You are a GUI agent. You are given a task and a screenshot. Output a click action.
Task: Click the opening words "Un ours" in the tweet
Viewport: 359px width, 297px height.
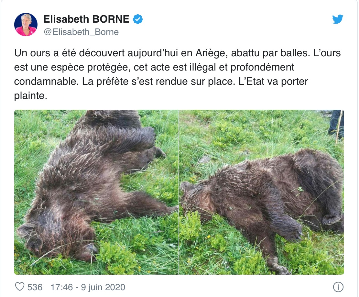(32, 53)
